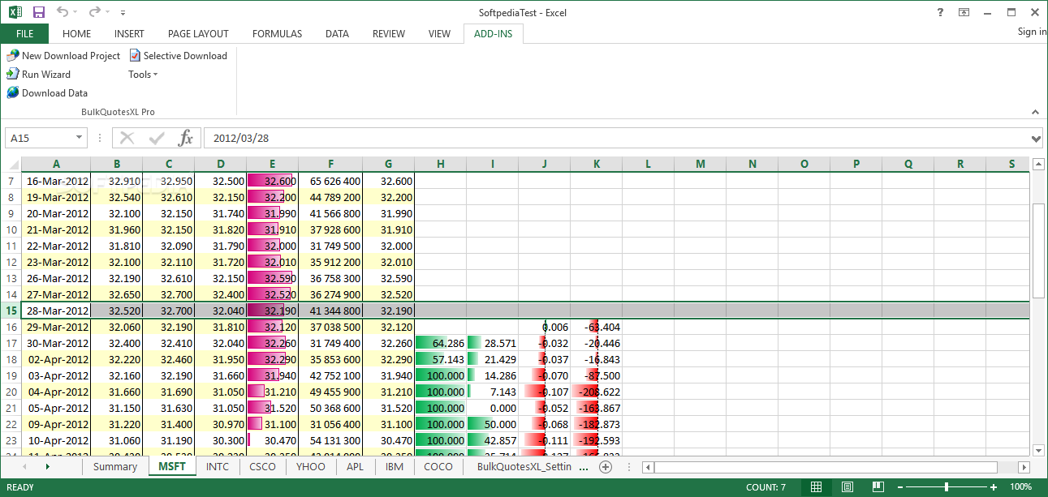The width and height of the screenshot is (1048, 497).
Task: Open Ribbon Display Options
Action: [964, 12]
